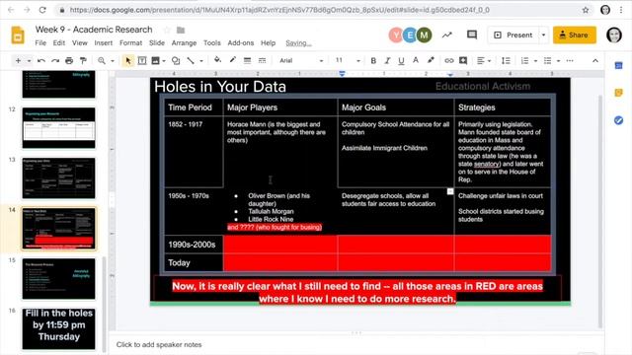Open Border dash style options

pos(262,61)
